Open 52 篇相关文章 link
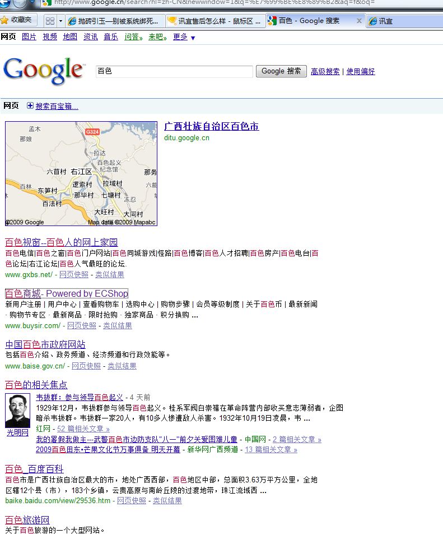This screenshot has height=534, width=443. 83,429
